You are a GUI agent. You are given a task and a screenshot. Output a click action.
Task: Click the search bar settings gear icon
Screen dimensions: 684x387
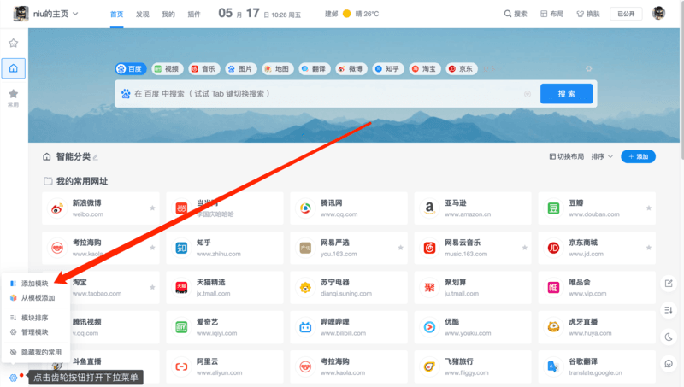click(589, 69)
